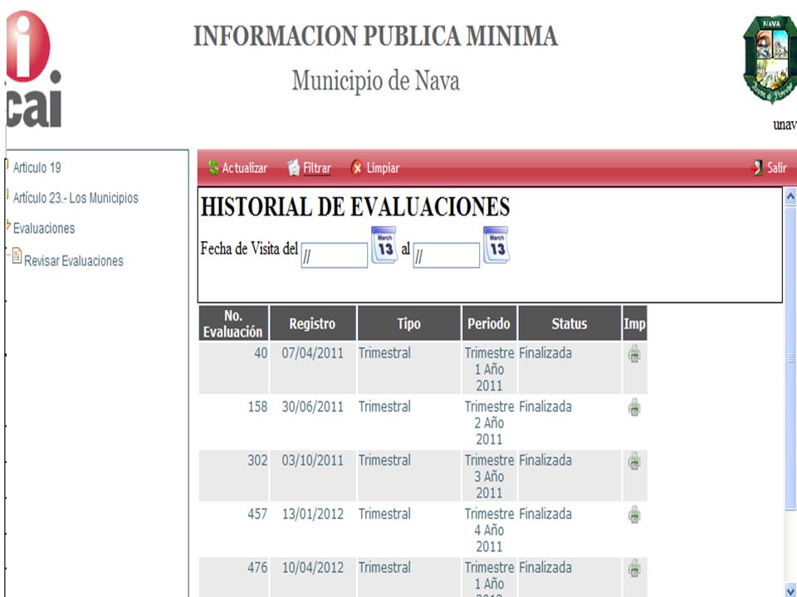Screen dimensions: 797x597
Task: Click Finalizada status in evaluation 302 row
Action: coord(545,460)
